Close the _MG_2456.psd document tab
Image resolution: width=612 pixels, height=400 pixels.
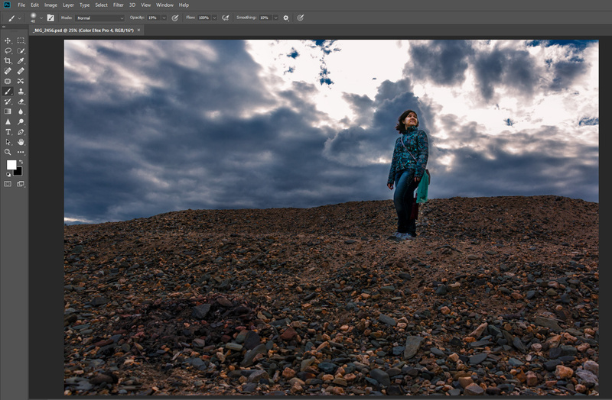pyautogui.click(x=138, y=30)
